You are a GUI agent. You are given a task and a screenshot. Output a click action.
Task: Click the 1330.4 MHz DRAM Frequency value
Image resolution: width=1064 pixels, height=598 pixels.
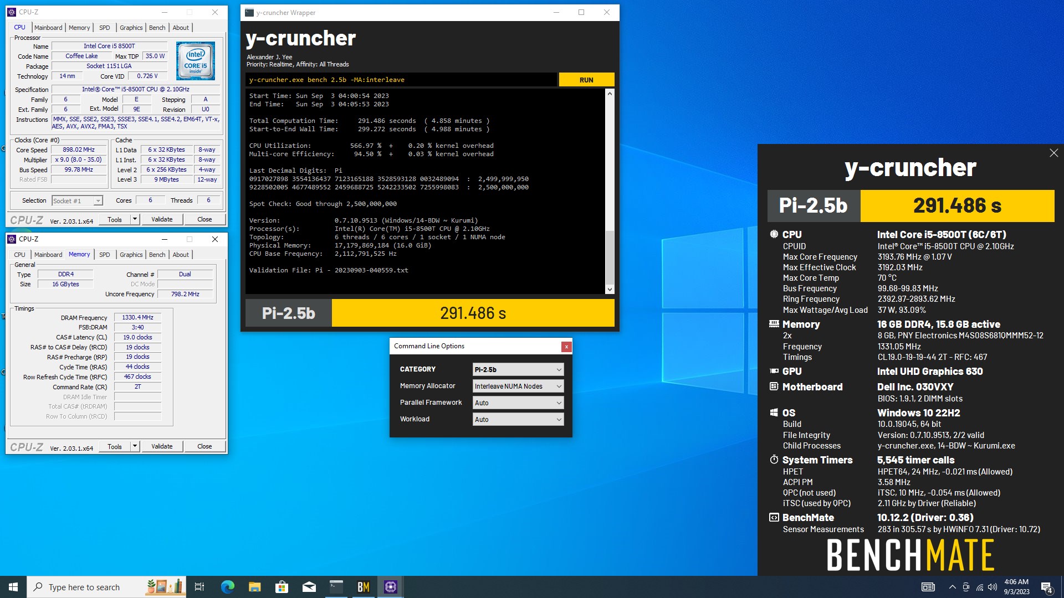(x=137, y=317)
